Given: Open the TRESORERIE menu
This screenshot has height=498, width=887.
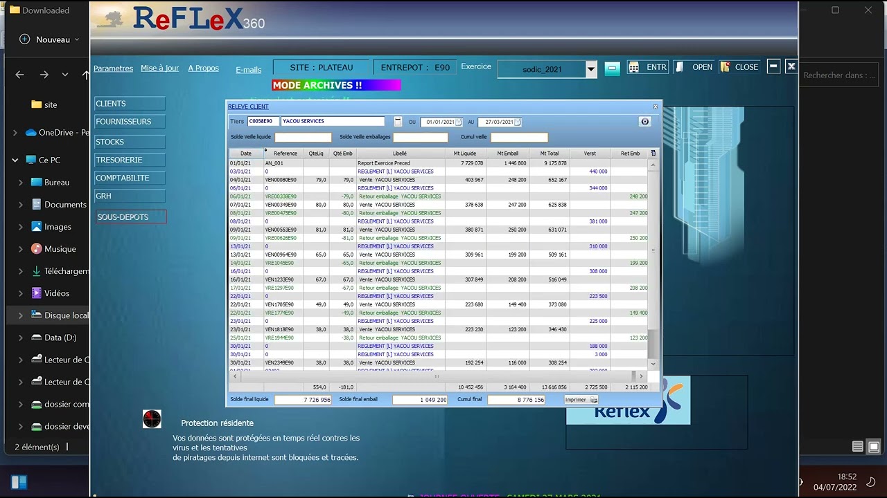Looking at the screenshot, I should point(130,160).
